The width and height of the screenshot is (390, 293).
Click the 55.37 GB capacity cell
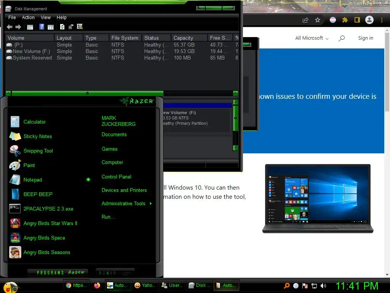click(x=184, y=45)
